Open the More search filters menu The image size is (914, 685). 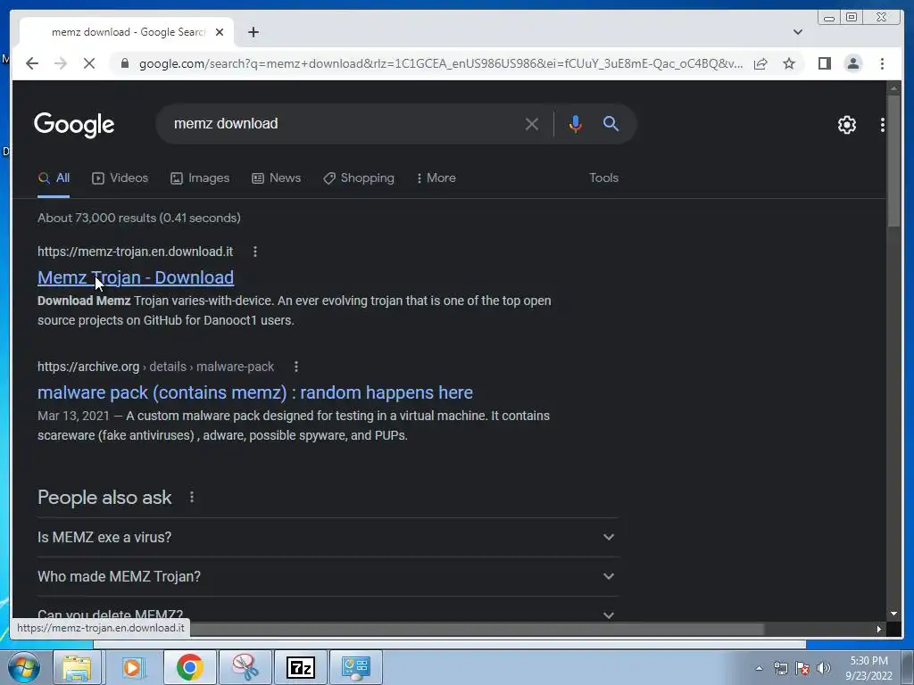click(436, 178)
